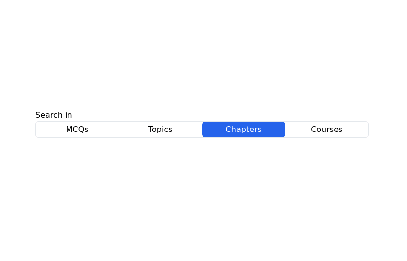Pick Courses from the segmented control
The image size is (407, 261).
[x=327, y=130]
